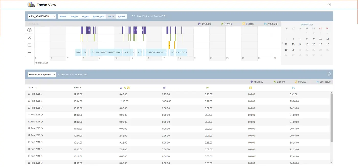Viewport: 358px width, 167px height.
Task: Select the driving steering wheel row icon
Action: [29, 30]
